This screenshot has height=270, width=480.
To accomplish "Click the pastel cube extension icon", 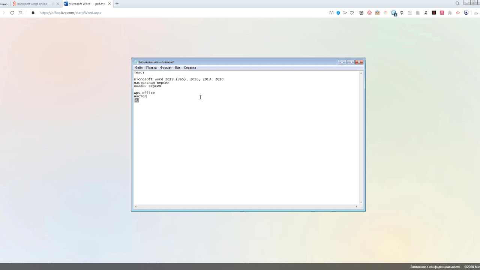I will [385, 13].
